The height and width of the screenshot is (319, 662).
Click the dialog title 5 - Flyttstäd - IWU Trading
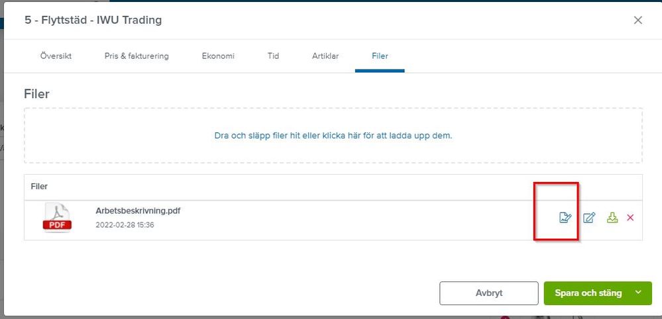(93, 20)
